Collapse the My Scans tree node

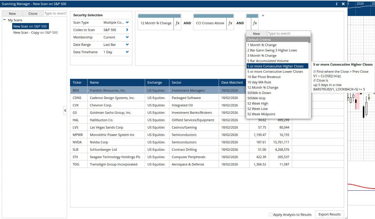5,20
